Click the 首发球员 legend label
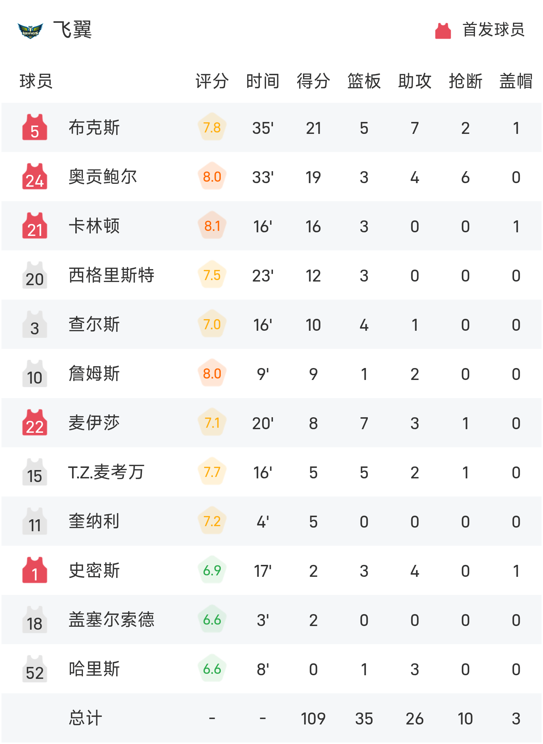Screen dimensions: 543x744 (x=493, y=30)
